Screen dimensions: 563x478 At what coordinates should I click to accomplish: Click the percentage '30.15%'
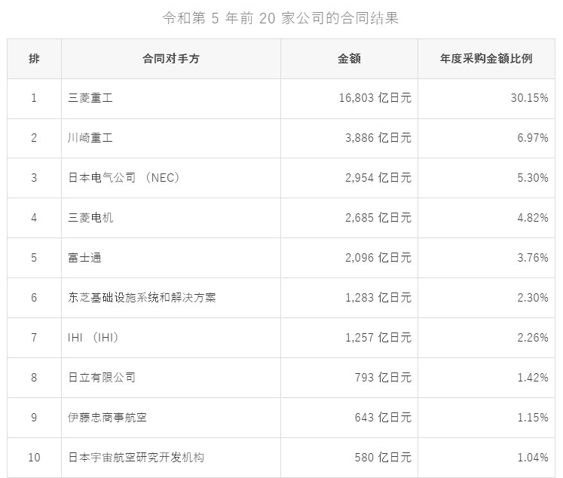coord(529,98)
